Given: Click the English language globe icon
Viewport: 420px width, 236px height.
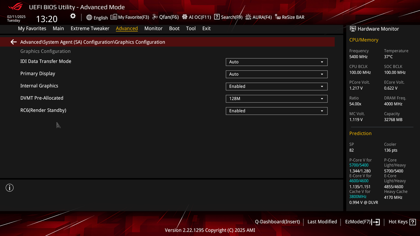Looking at the screenshot, I should tap(89, 17).
